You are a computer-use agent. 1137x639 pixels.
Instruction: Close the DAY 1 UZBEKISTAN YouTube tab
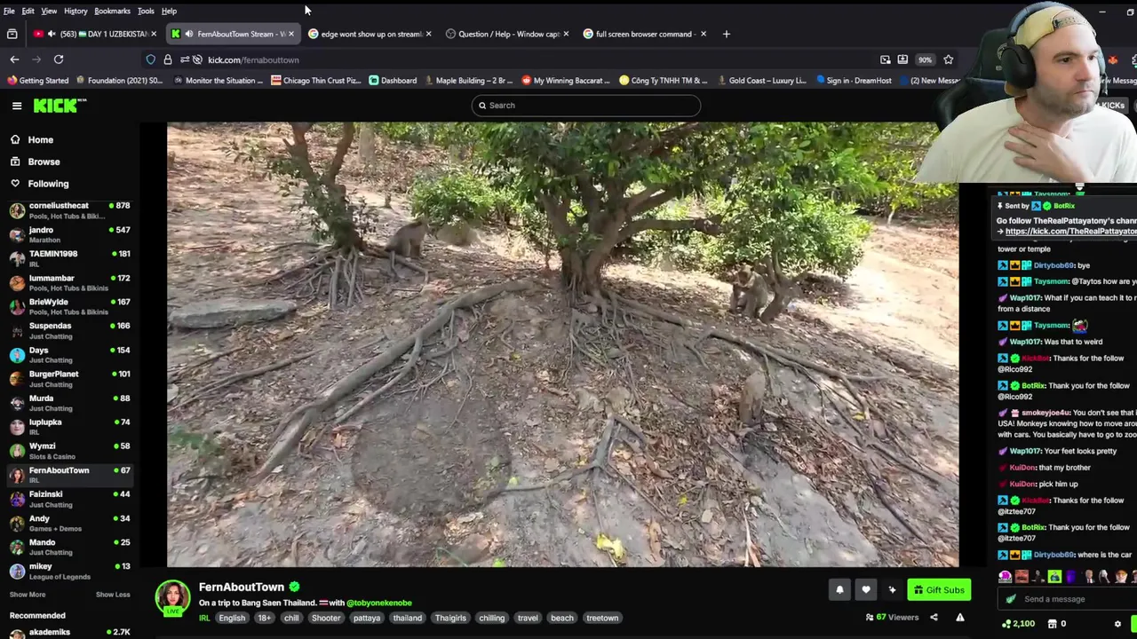[x=154, y=34]
